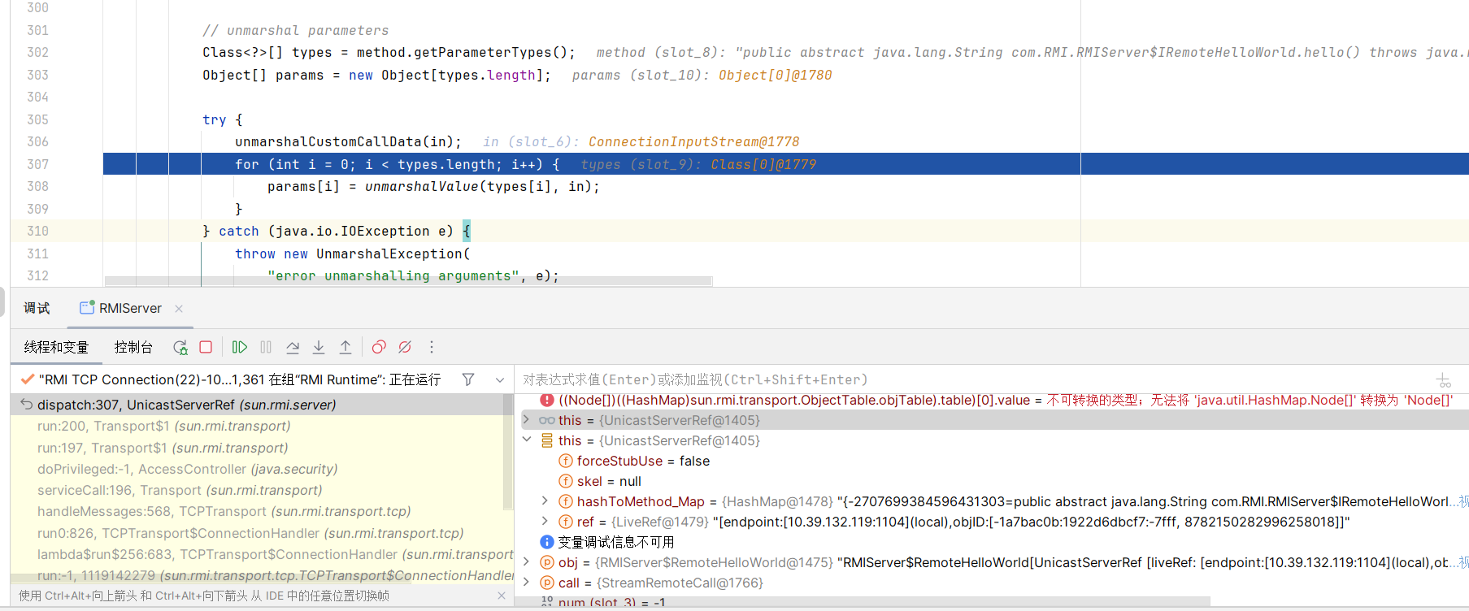
Task: Click the red error icon on Node[] expression
Action: point(547,400)
